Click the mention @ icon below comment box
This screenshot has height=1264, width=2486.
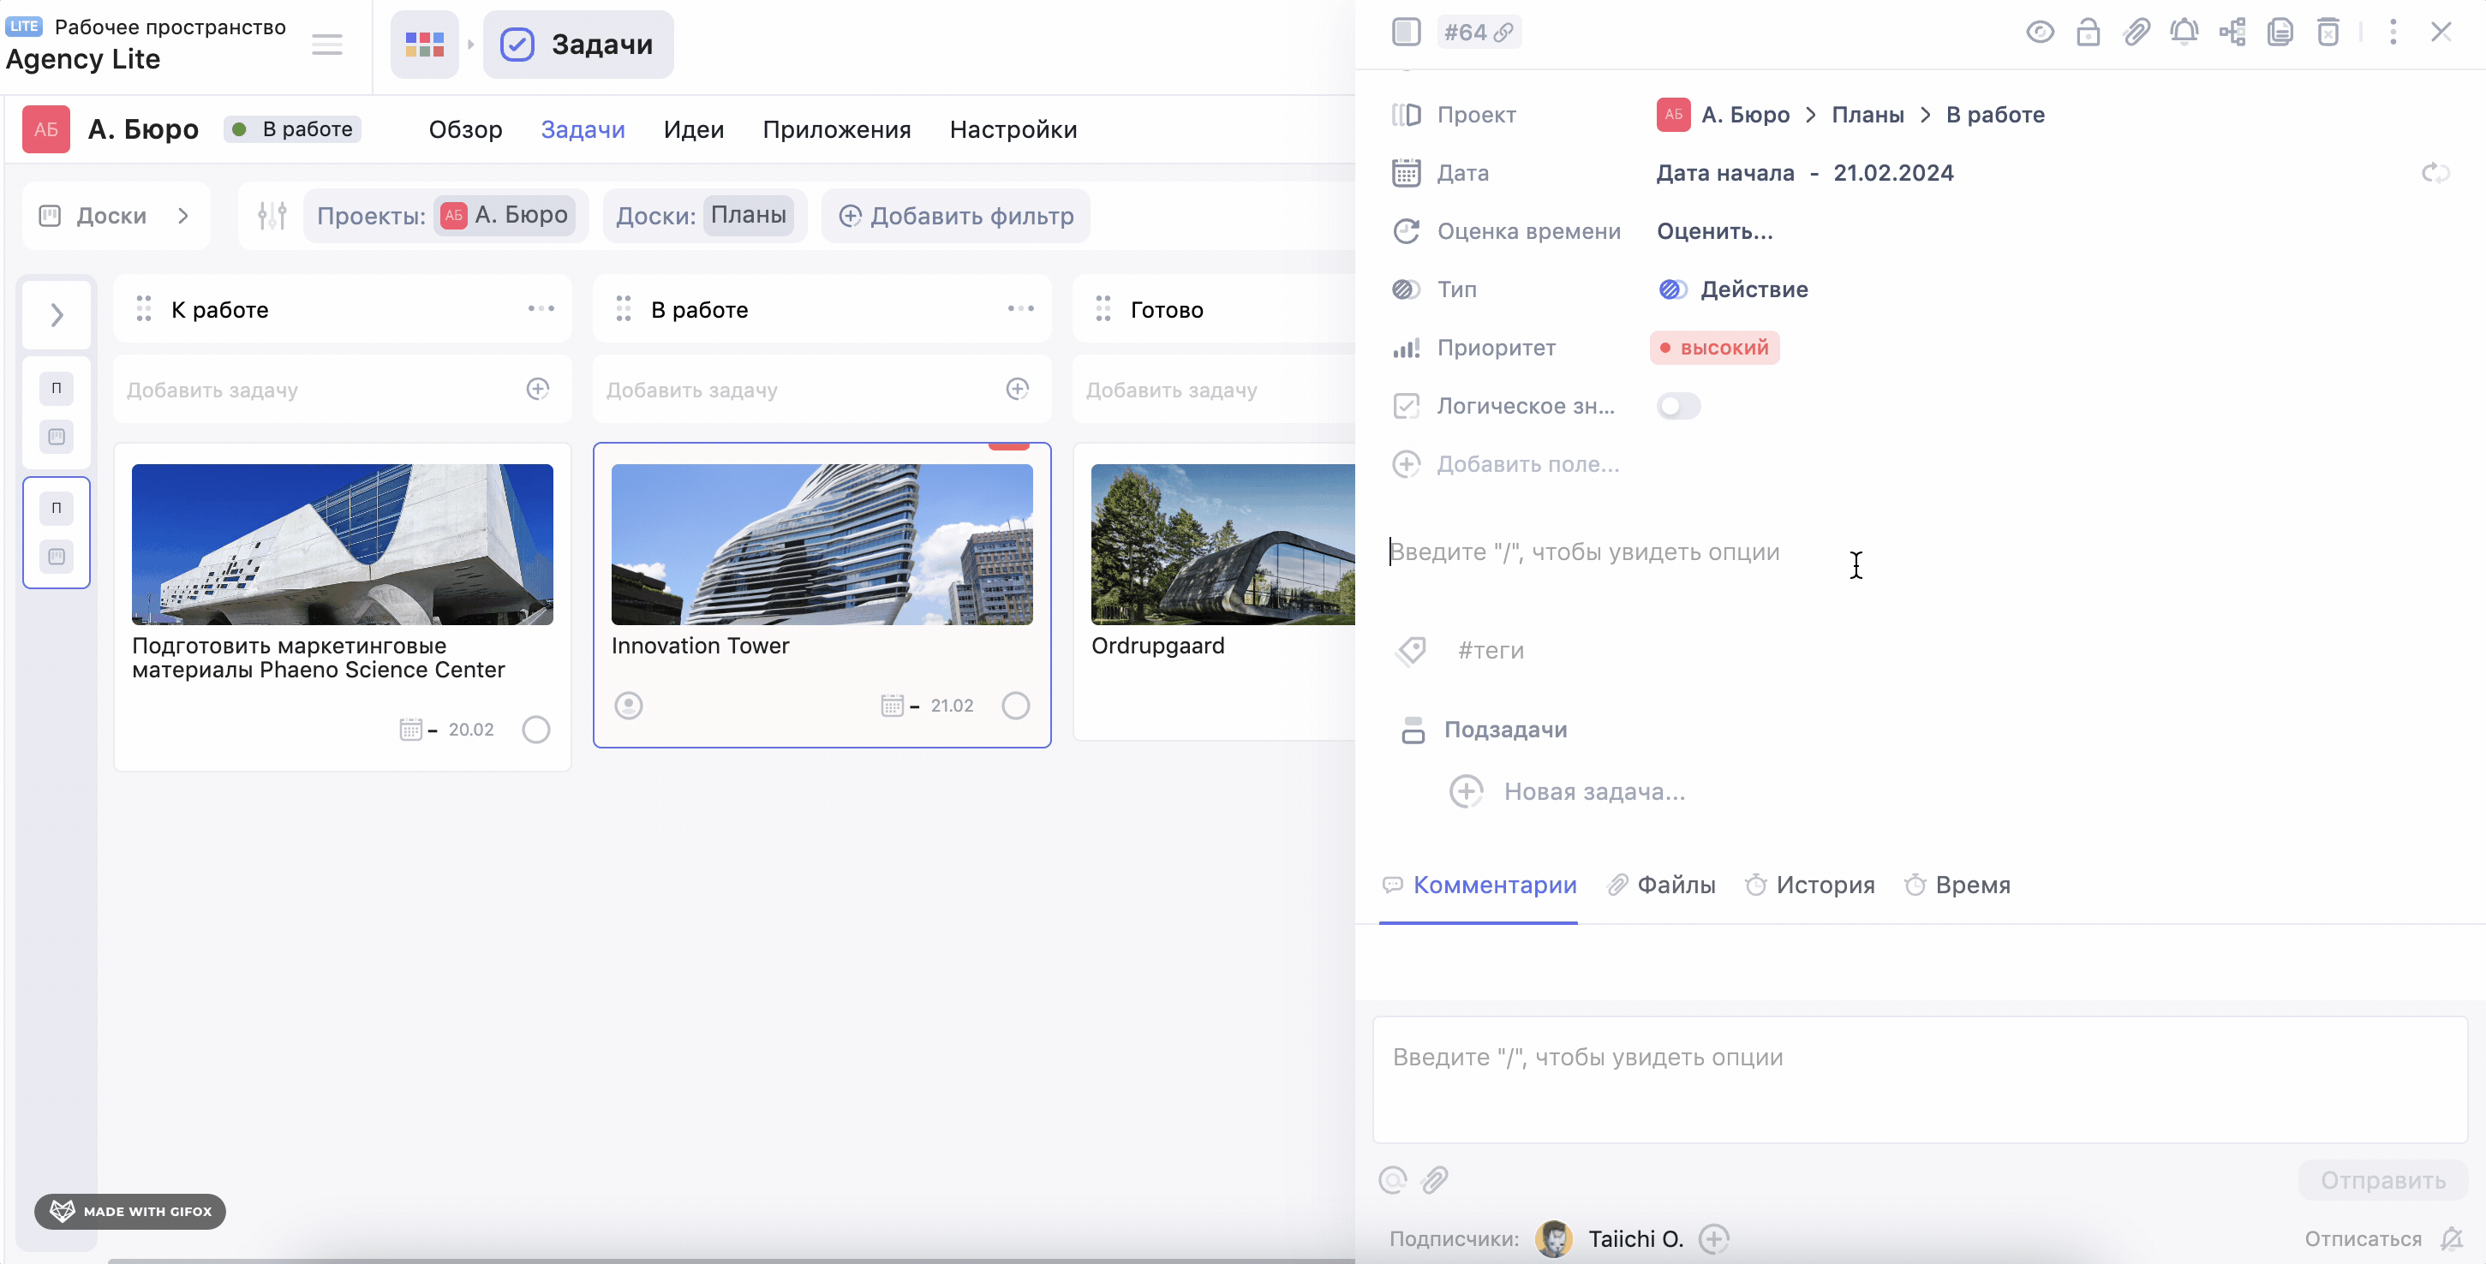[x=1393, y=1180]
